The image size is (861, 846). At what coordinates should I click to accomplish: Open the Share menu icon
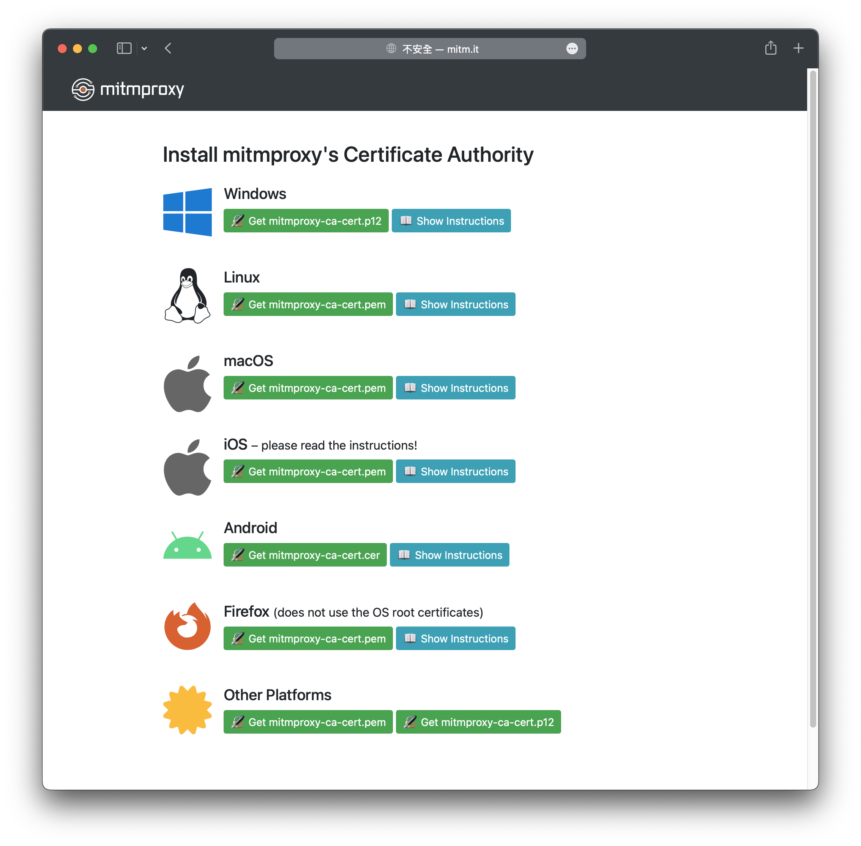pos(771,48)
